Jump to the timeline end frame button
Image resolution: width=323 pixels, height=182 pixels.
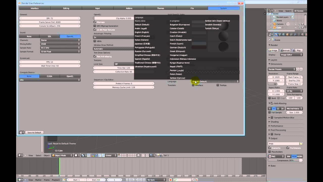(144, 180)
